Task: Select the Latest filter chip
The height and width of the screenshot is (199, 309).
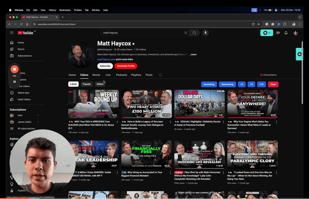Action: tap(73, 84)
